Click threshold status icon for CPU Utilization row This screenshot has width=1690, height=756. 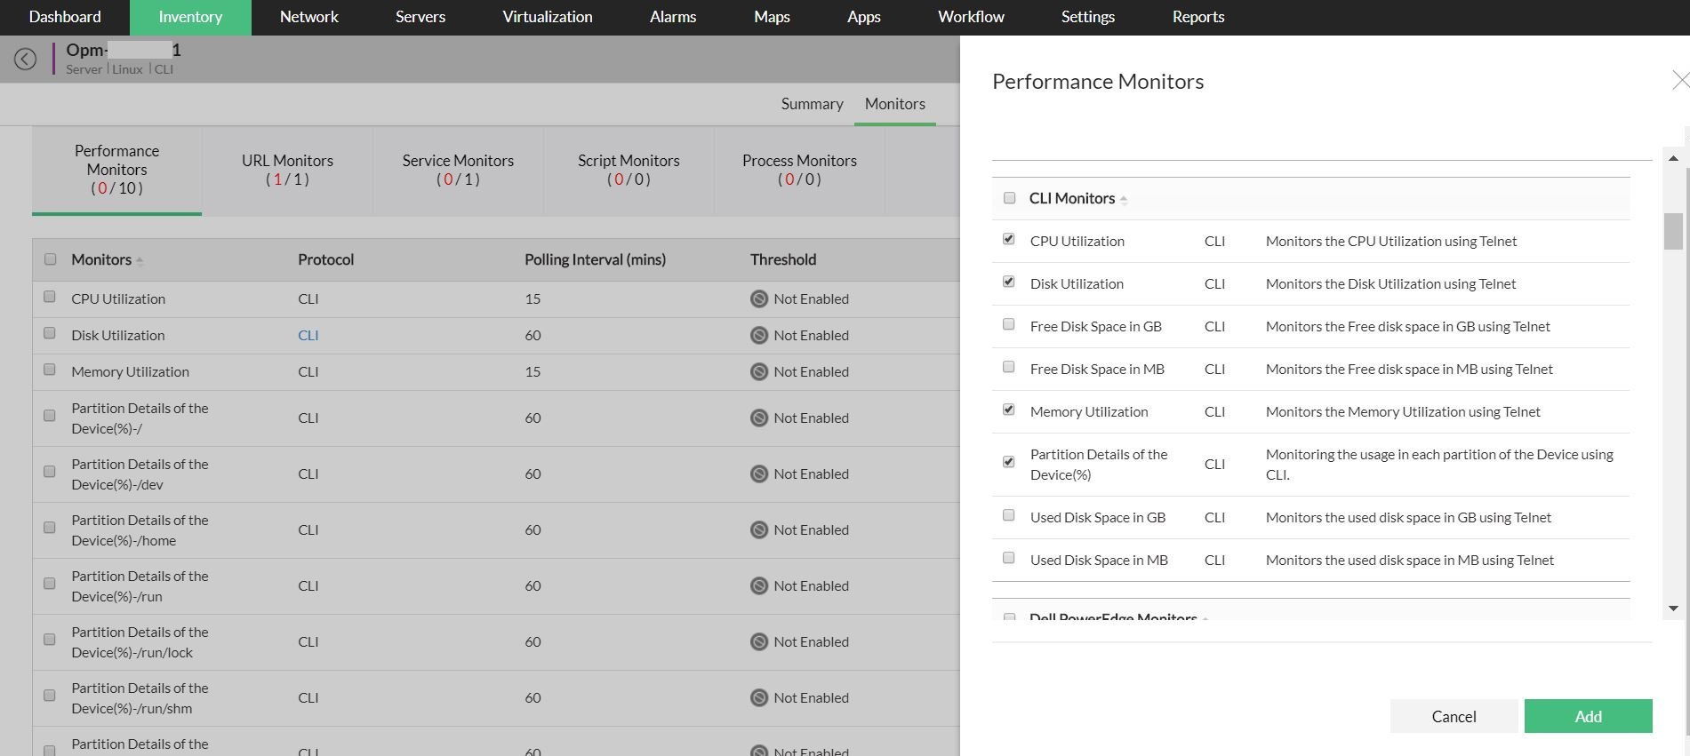point(758,299)
